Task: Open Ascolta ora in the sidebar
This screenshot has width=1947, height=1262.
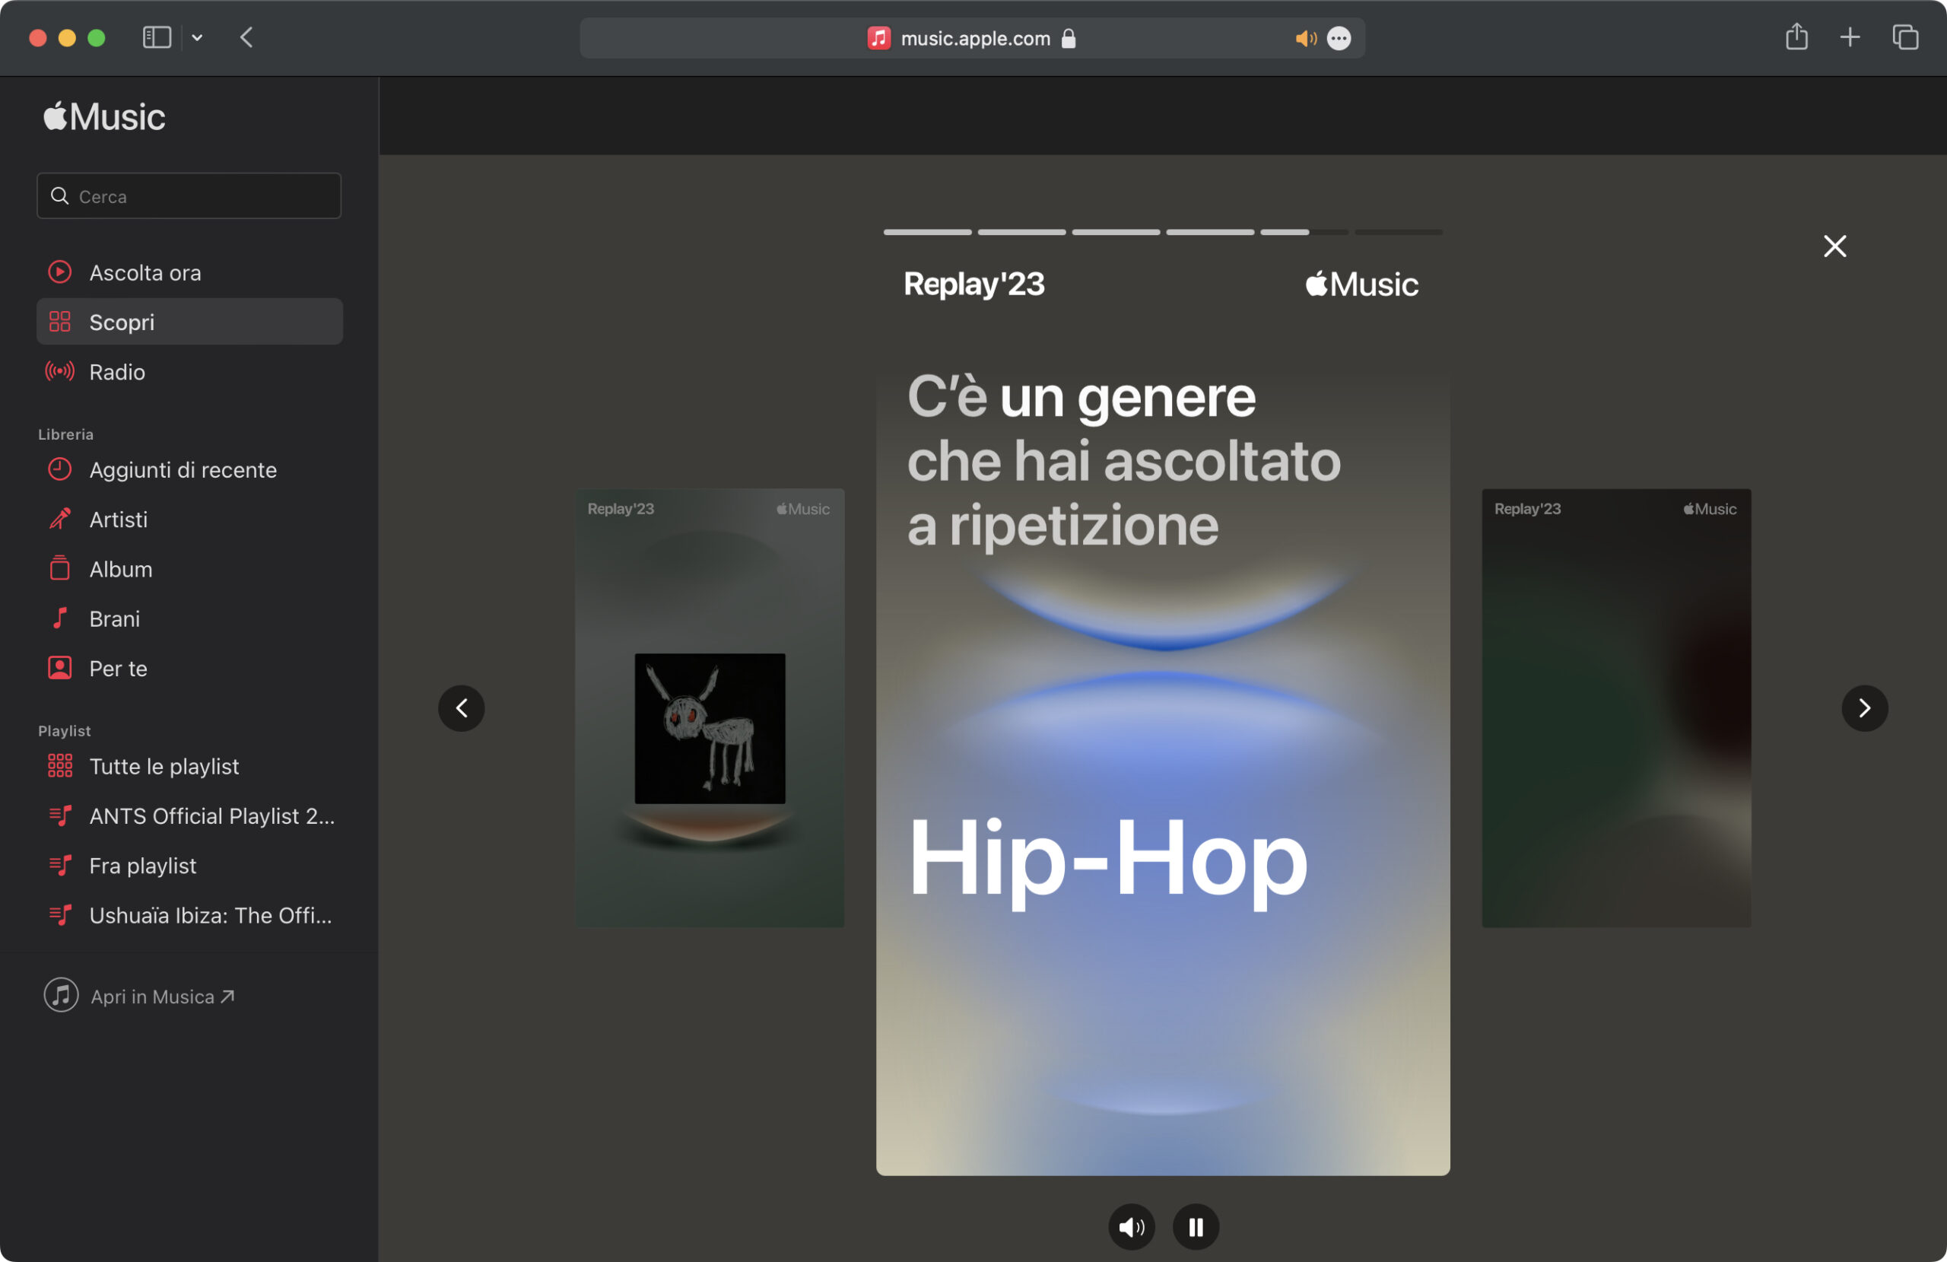Action: (x=189, y=272)
